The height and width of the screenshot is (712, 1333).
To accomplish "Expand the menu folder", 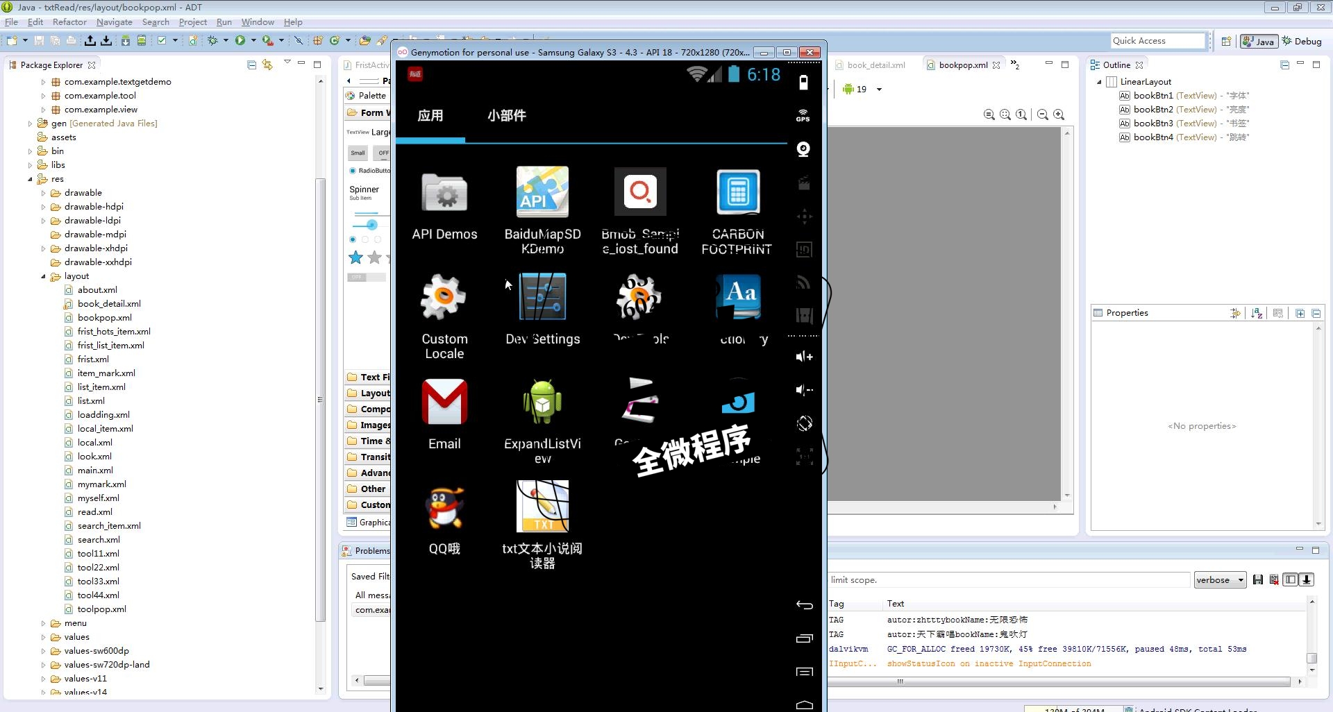I will click(x=43, y=623).
